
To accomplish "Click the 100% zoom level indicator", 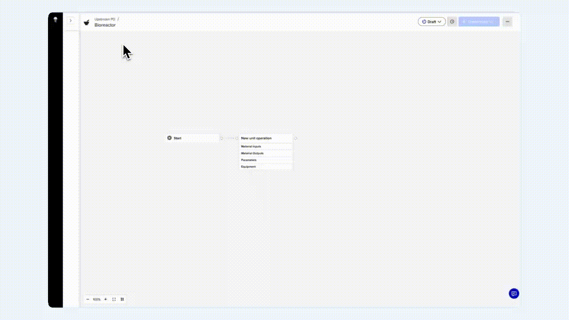I will (96, 300).
